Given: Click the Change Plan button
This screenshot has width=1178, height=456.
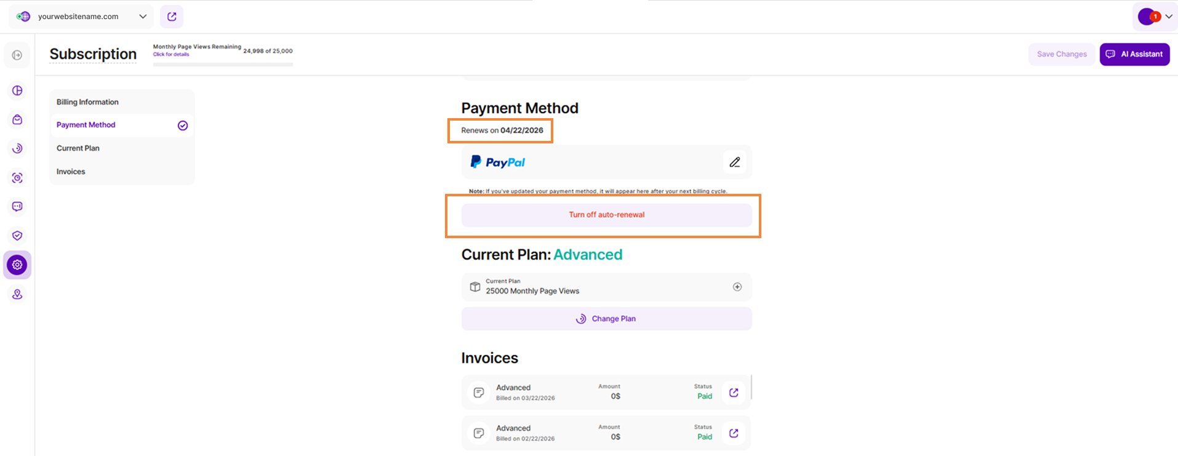Looking at the screenshot, I should pyautogui.click(x=606, y=319).
